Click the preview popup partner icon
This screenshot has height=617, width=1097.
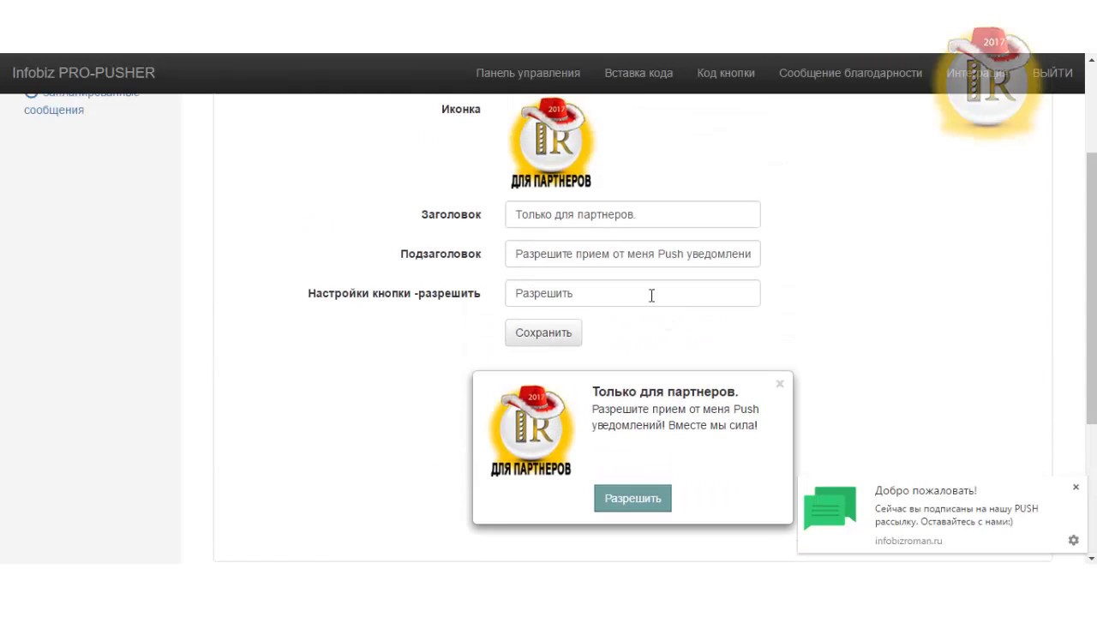pos(531,431)
